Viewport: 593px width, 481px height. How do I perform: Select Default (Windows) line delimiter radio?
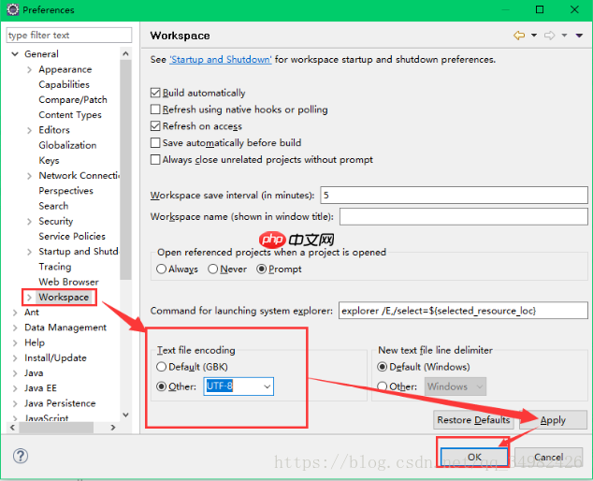pyautogui.click(x=382, y=367)
